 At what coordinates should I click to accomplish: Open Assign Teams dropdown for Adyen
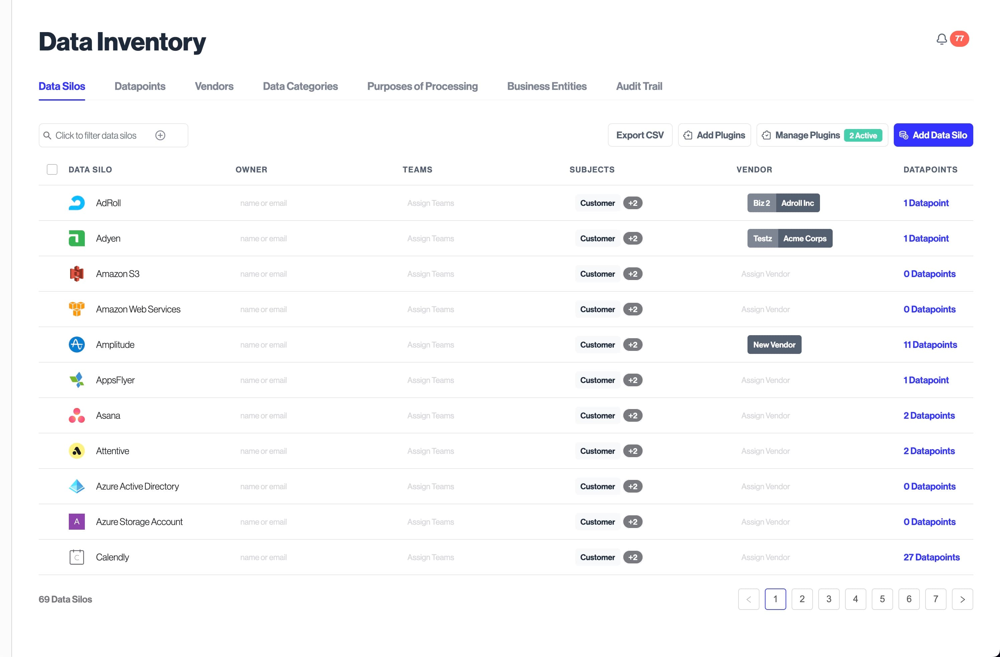[x=430, y=238]
